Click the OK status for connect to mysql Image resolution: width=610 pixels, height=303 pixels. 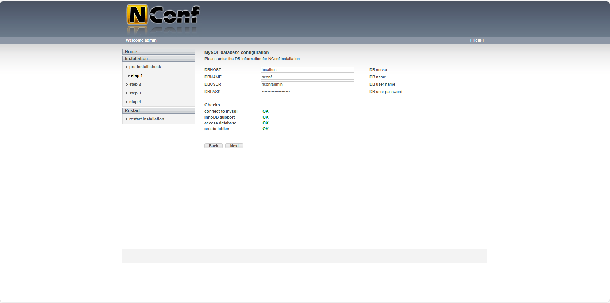pyautogui.click(x=265, y=112)
